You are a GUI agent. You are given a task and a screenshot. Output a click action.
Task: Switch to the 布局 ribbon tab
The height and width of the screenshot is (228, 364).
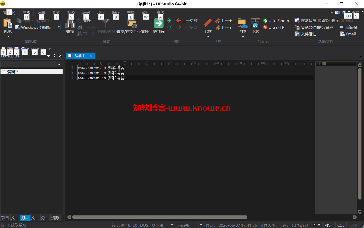131,12
